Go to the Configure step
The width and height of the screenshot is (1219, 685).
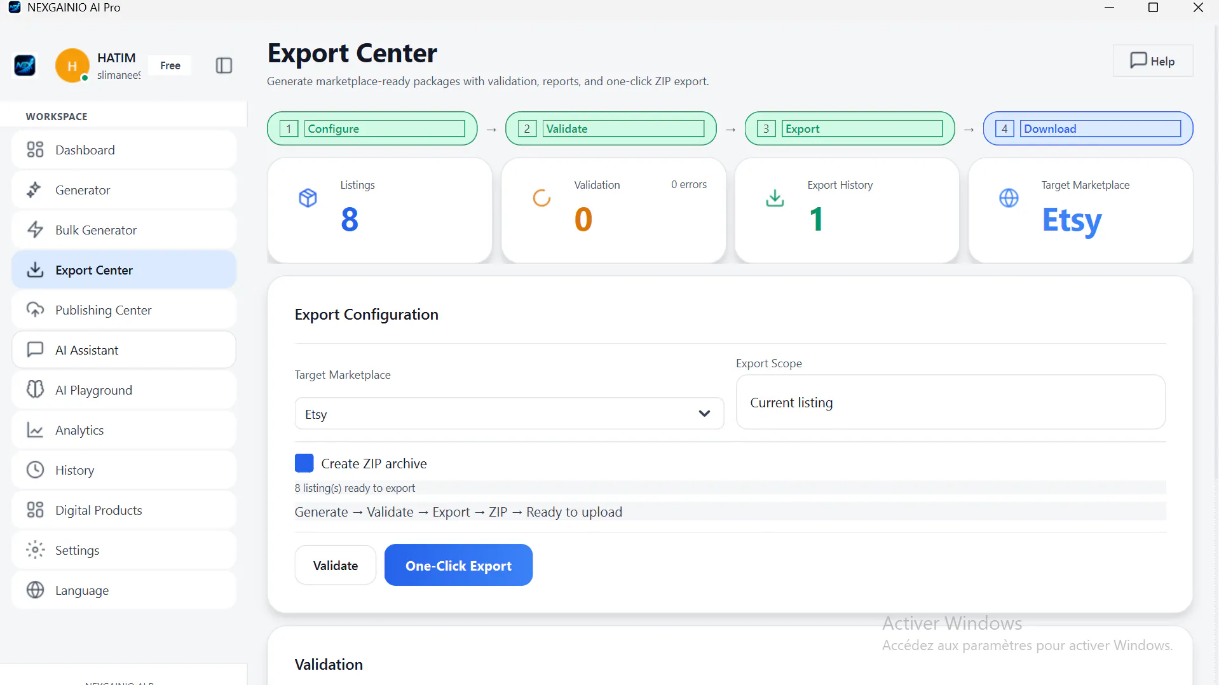pos(372,128)
